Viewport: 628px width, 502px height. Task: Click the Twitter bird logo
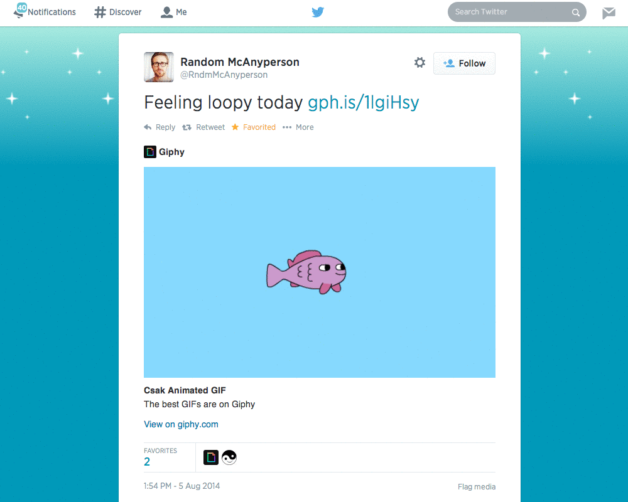point(318,12)
